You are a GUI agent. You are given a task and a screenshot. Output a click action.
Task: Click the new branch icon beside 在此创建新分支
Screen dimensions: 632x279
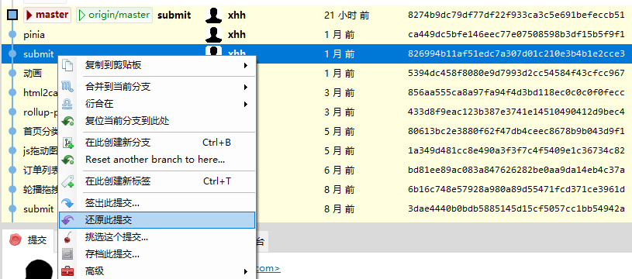point(67,143)
